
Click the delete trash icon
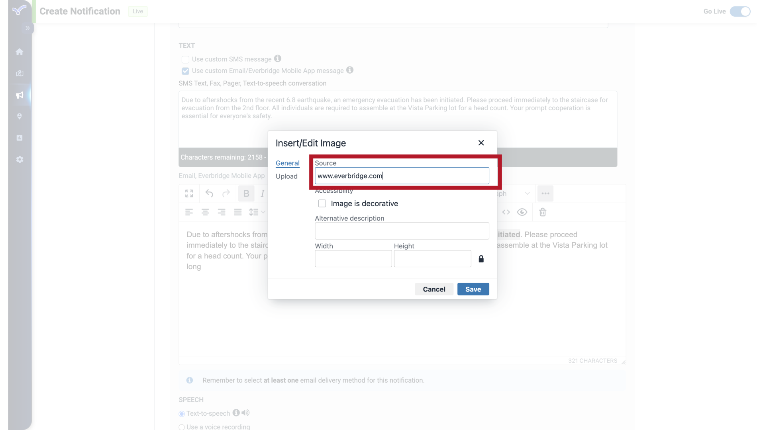(543, 211)
